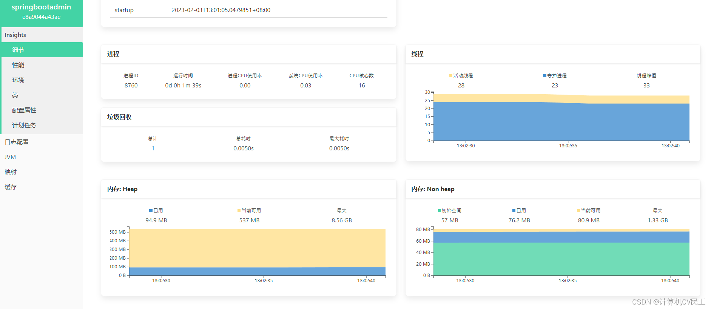Click the 系统CPU使用率 value 0.03
This screenshot has height=309, width=711.
pos(306,86)
